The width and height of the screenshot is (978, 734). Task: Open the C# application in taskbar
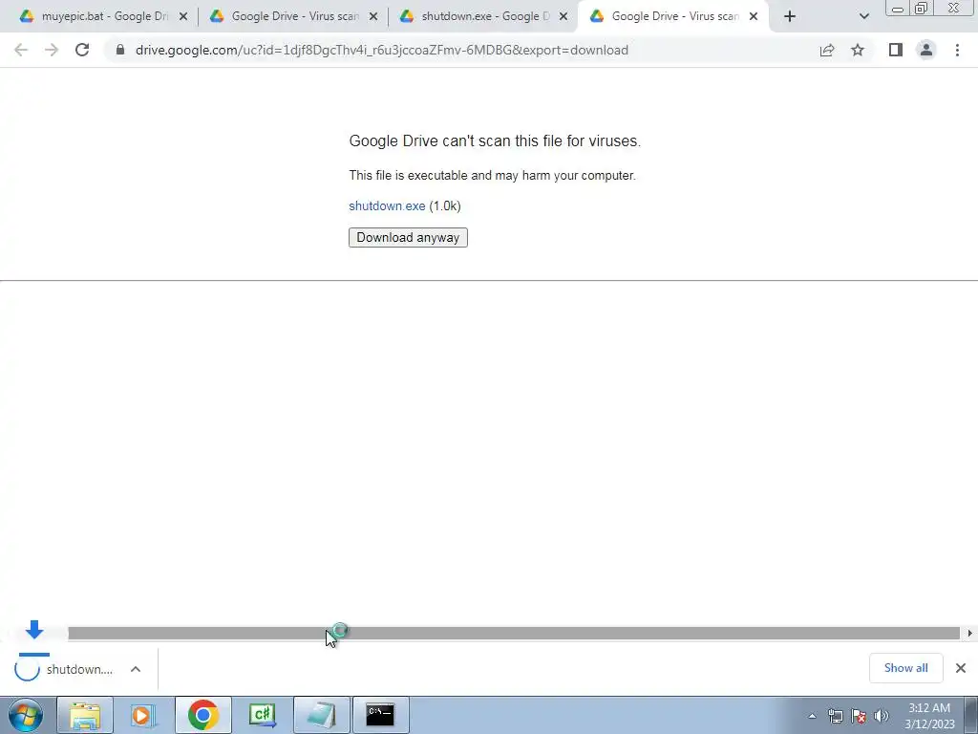click(x=262, y=715)
